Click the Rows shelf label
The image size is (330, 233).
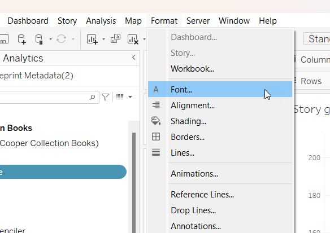click(311, 81)
